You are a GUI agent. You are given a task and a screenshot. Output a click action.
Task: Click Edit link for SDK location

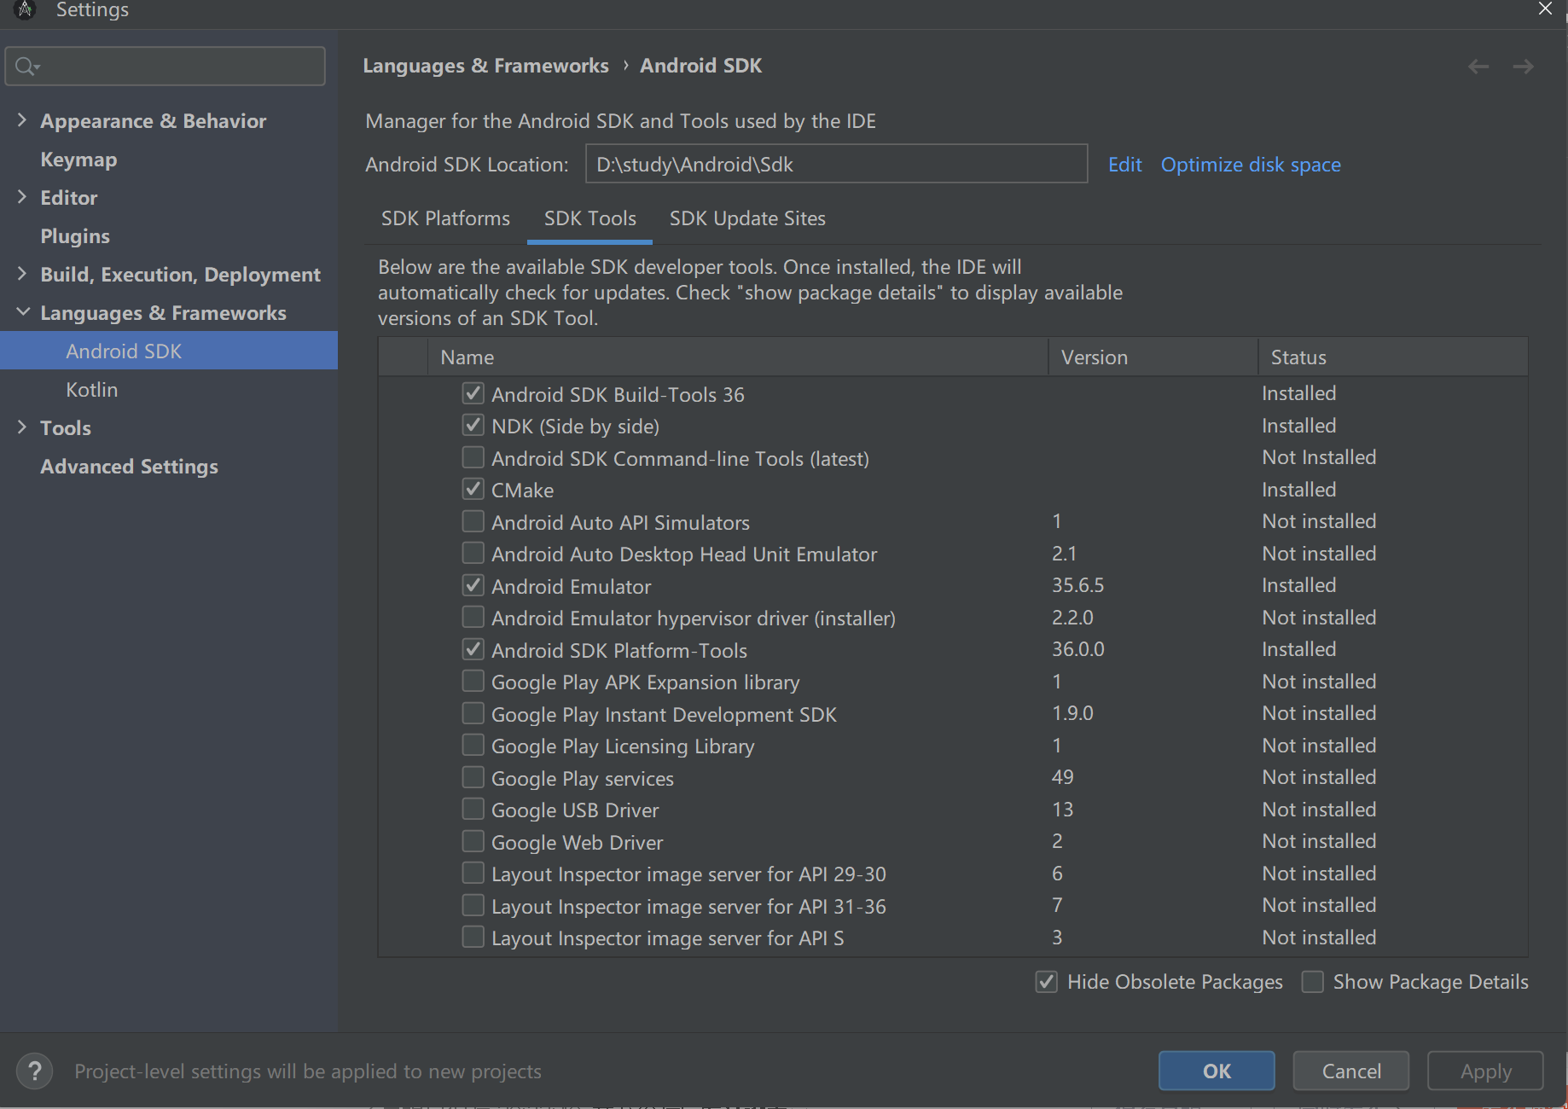1124,165
